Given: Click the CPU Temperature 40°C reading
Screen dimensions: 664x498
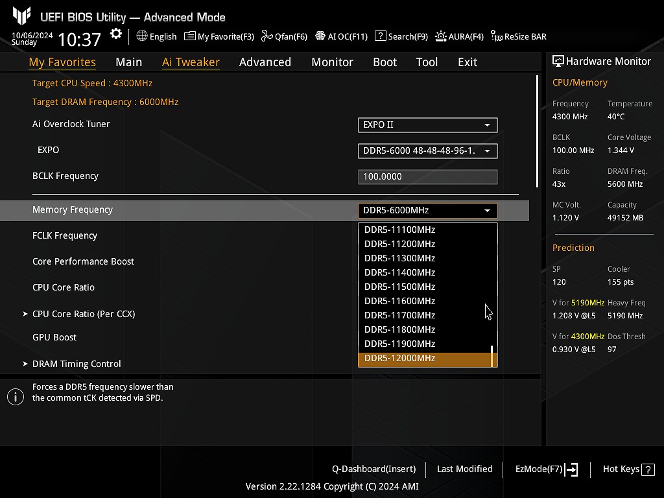Looking at the screenshot, I should point(616,117).
